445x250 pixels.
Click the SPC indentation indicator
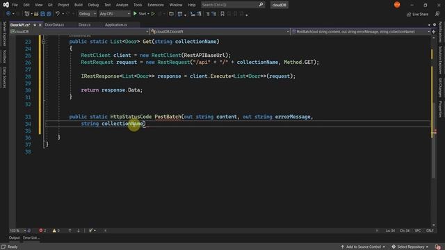[x=418, y=231]
